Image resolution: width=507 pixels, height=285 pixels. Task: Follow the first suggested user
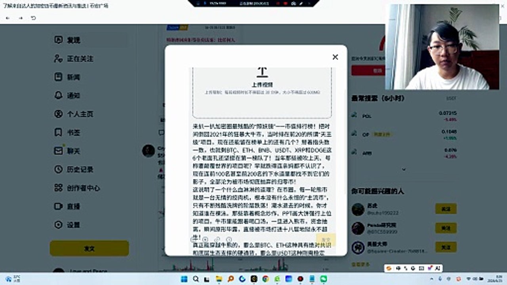[446, 209]
